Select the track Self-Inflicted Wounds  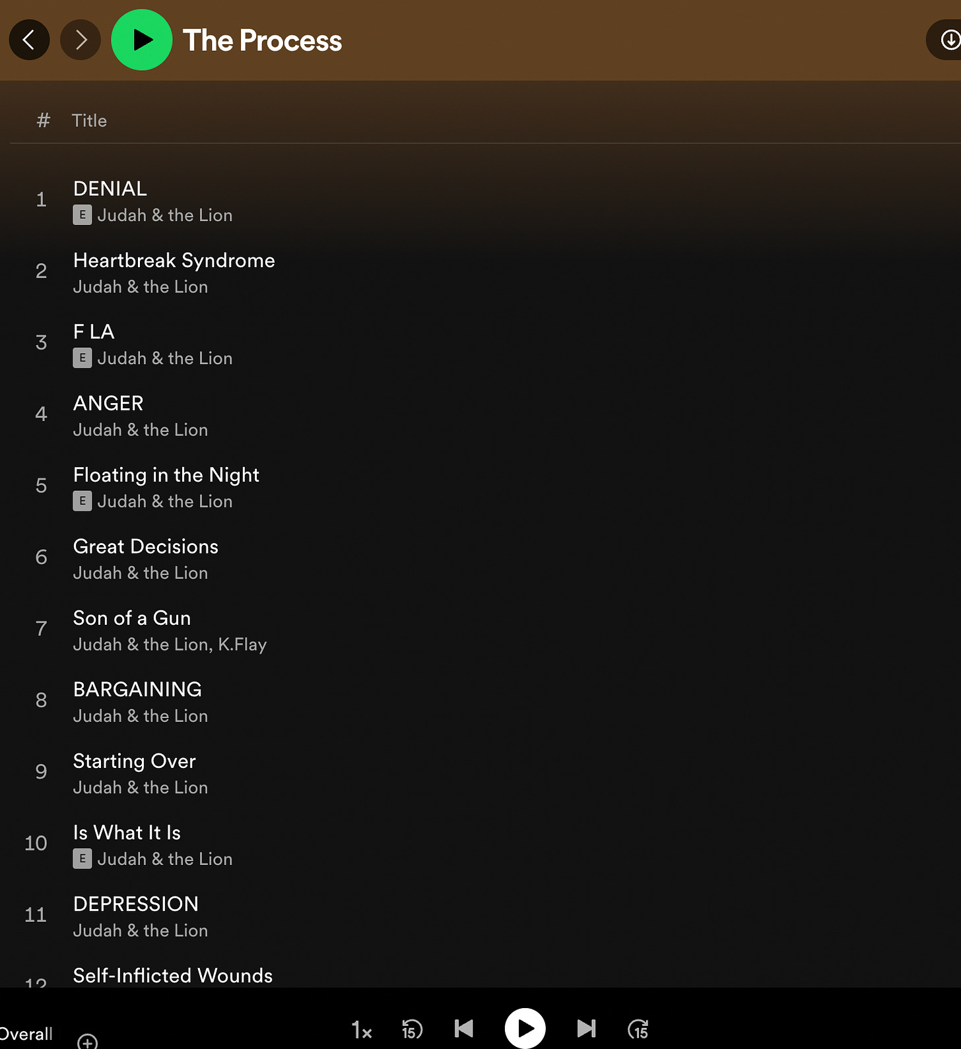pos(173,976)
